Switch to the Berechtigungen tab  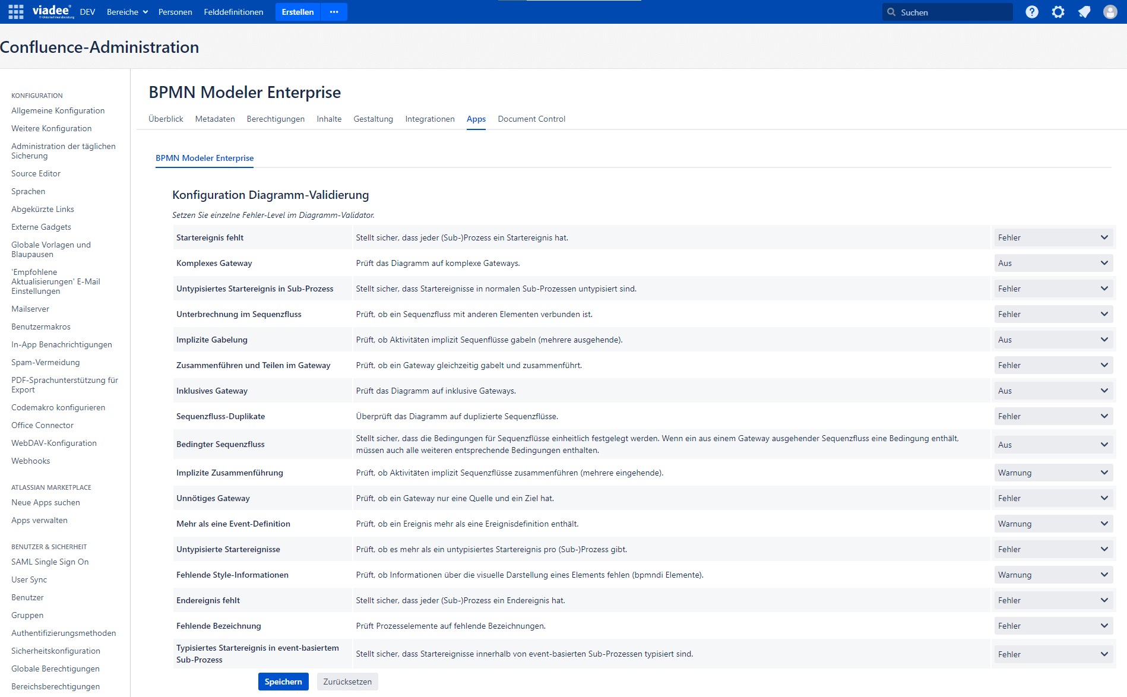(276, 119)
